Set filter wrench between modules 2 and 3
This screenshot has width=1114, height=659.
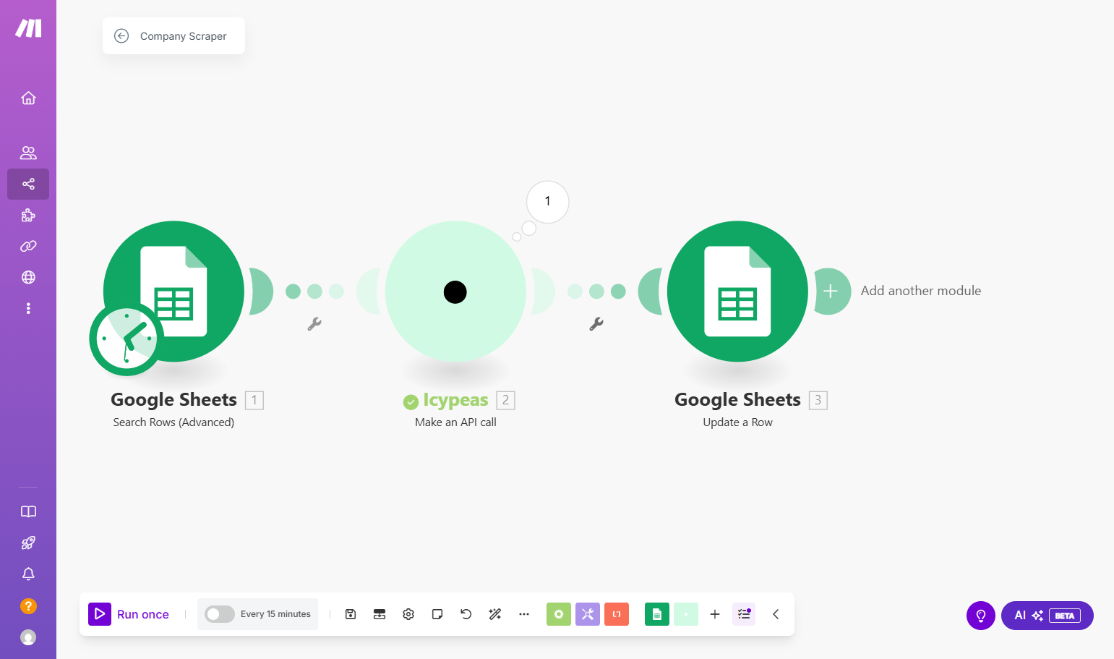(x=596, y=324)
